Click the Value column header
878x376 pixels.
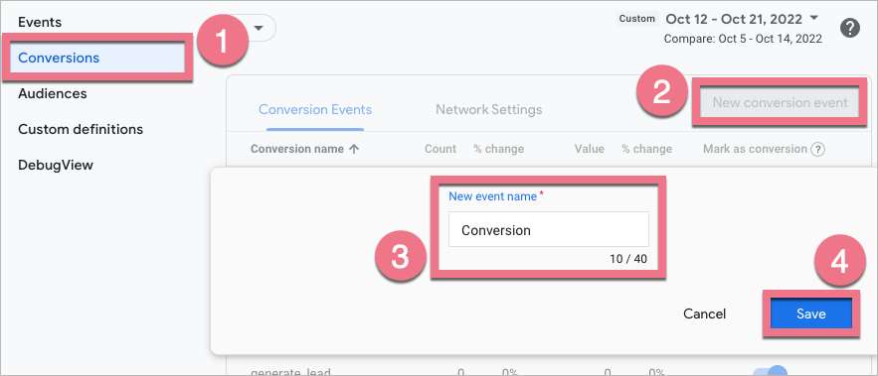tap(589, 149)
